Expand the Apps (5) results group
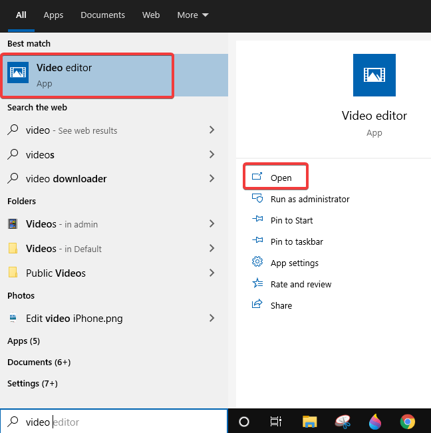Viewport: 431px width, 433px height. coord(23,341)
